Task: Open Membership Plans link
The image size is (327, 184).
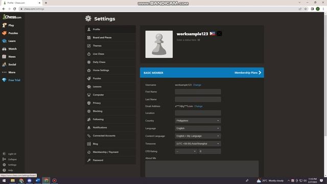Action: click(248, 73)
